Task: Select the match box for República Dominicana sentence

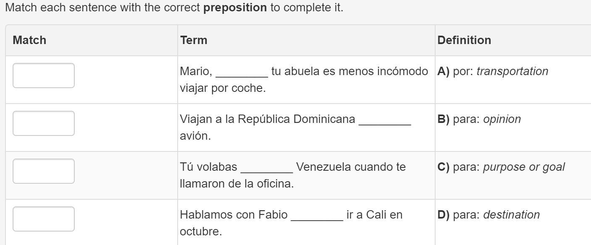Action: (44, 123)
